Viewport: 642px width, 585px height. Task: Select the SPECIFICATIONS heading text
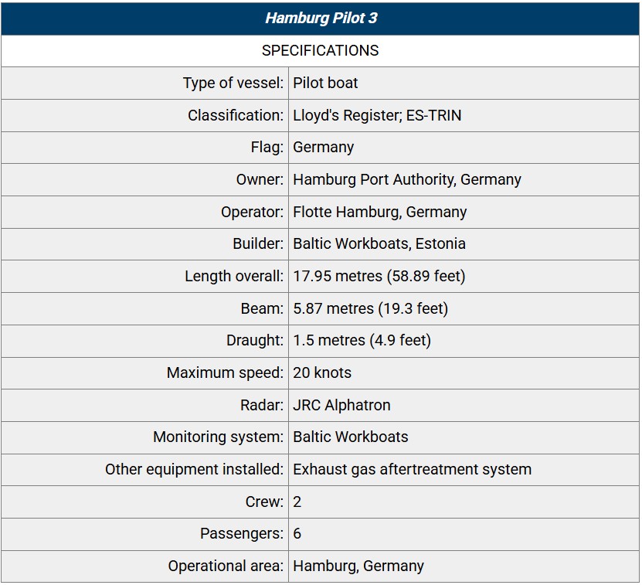tap(320, 51)
